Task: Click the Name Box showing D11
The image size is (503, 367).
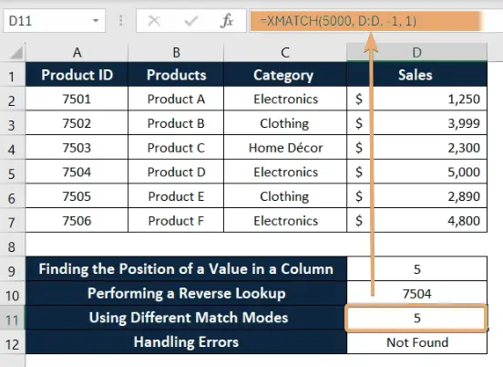Action: (54, 21)
